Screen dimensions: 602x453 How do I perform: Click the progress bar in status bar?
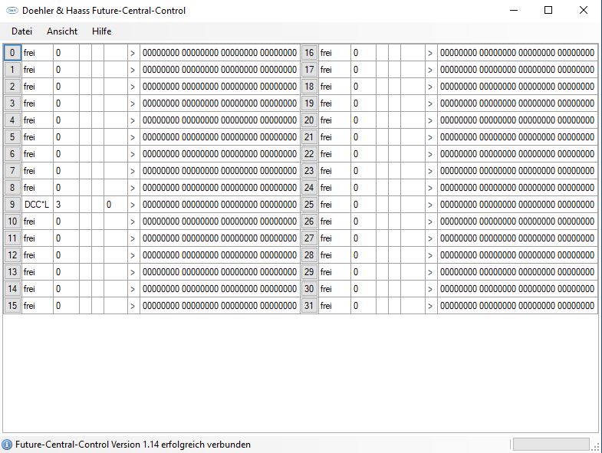click(x=551, y=445)
